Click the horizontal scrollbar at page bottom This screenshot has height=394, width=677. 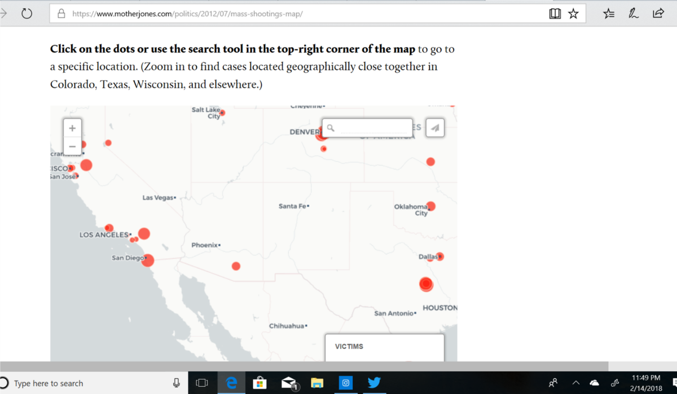click(305, 366)
